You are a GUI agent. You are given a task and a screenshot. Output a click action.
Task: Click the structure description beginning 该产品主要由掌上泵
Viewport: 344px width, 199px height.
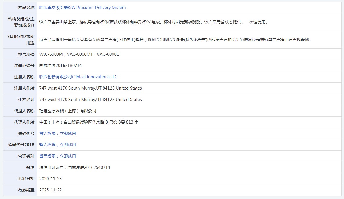(154, 22)
